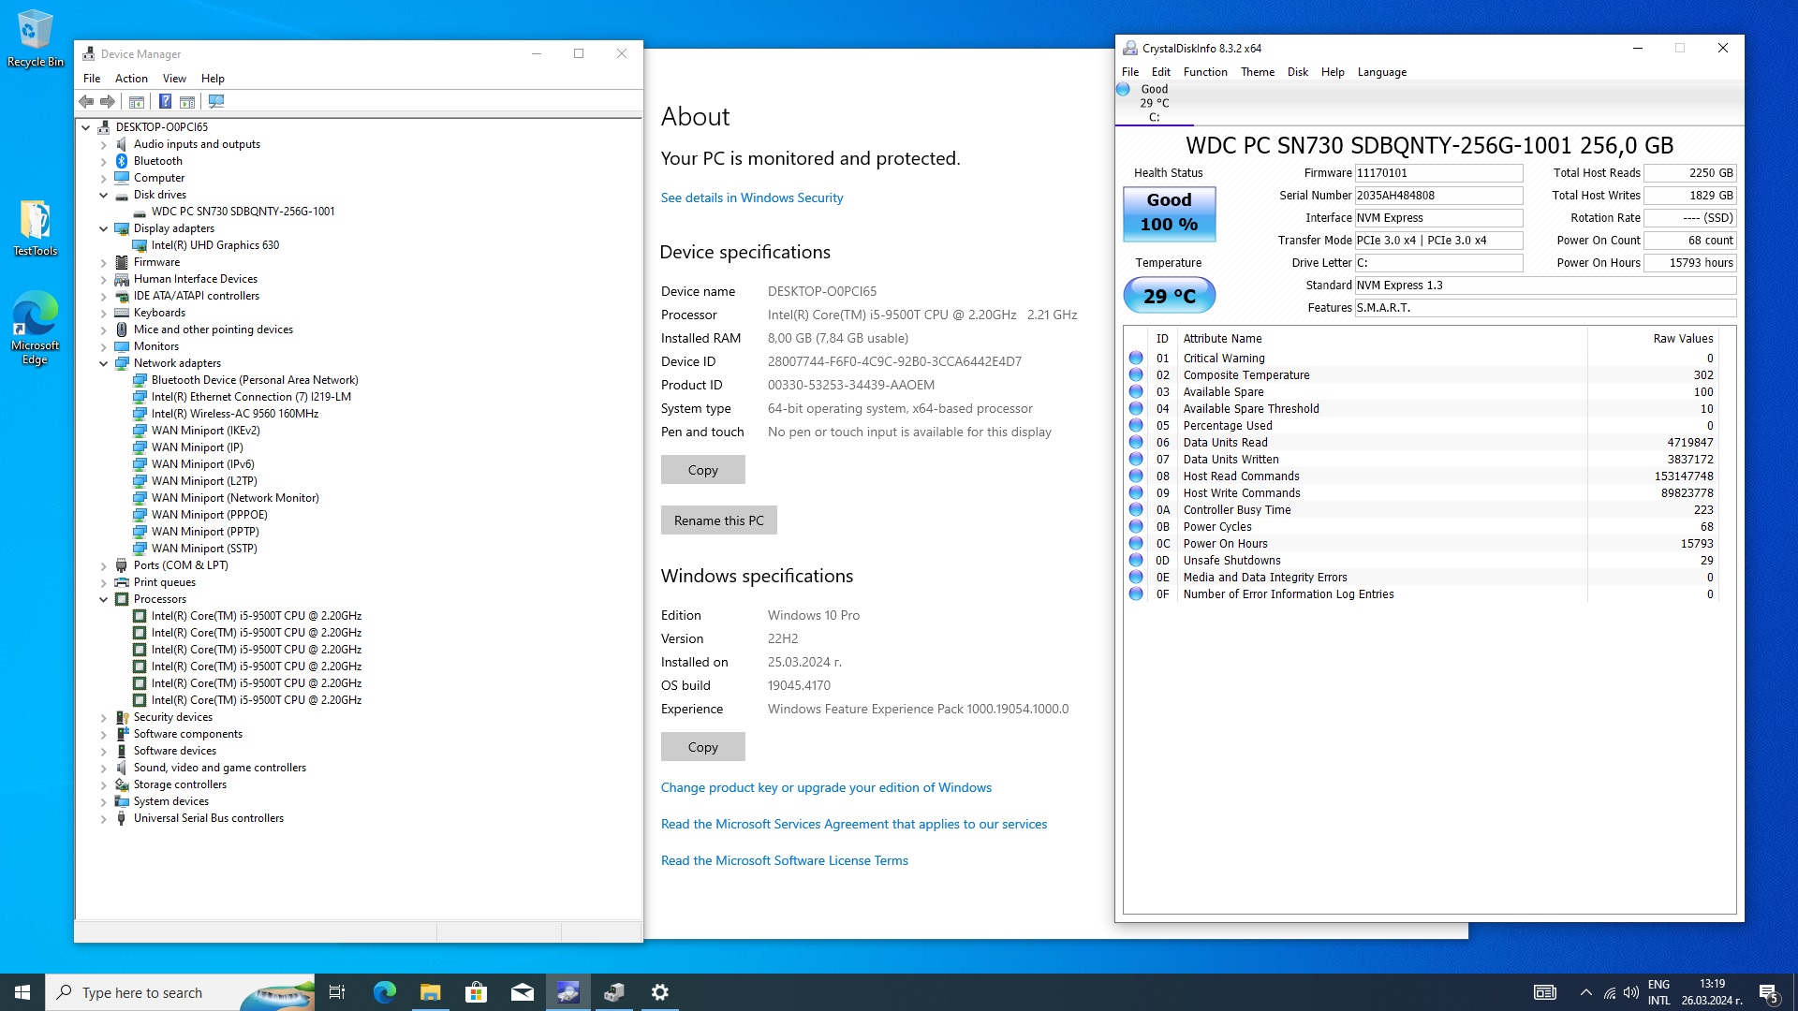Click 29 °C temperature button

(x=1170, y=296)
